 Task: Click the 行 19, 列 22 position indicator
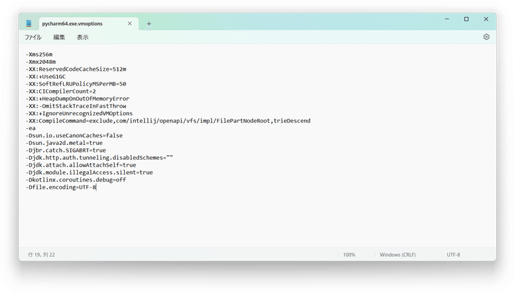(x=42, y=254)
